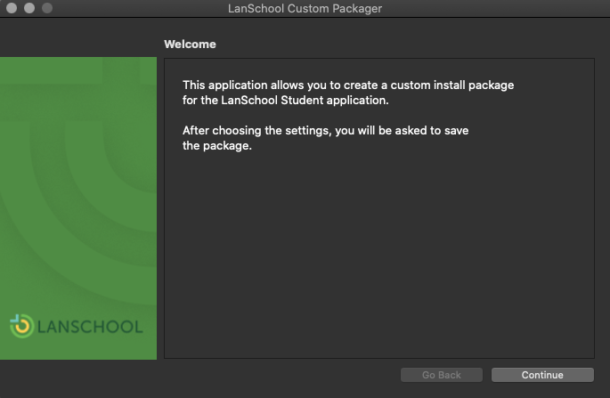Click the window title LanSchool Custom Packager
The width and height of the screenshot is (610, 398).
pyautogui.click(x=305, y=8)
